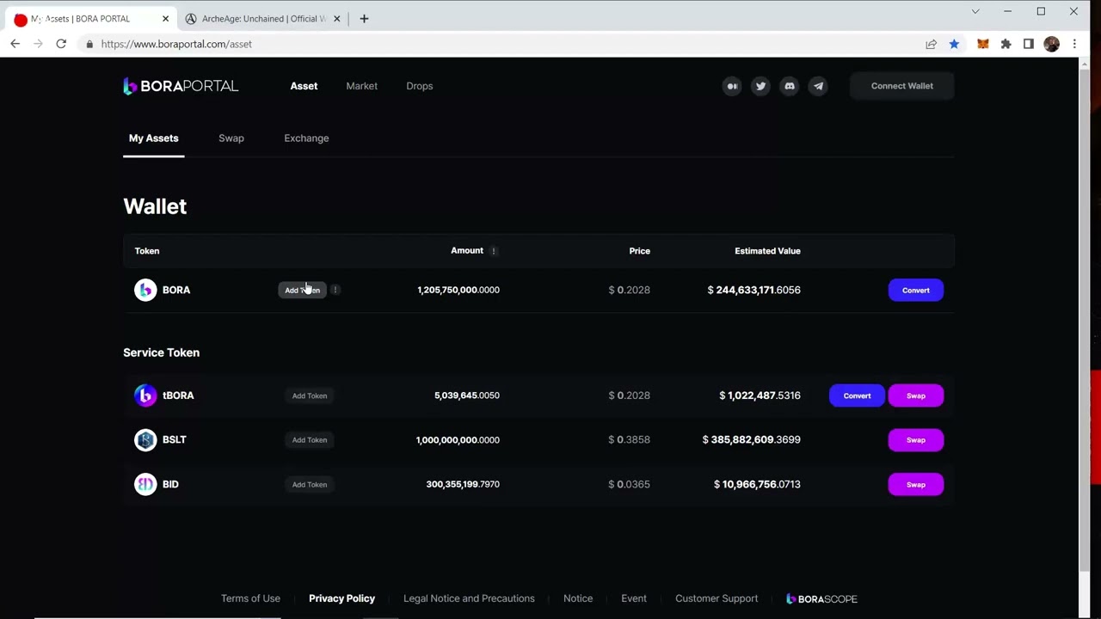Click the Amount column info icon

(494, 251)
